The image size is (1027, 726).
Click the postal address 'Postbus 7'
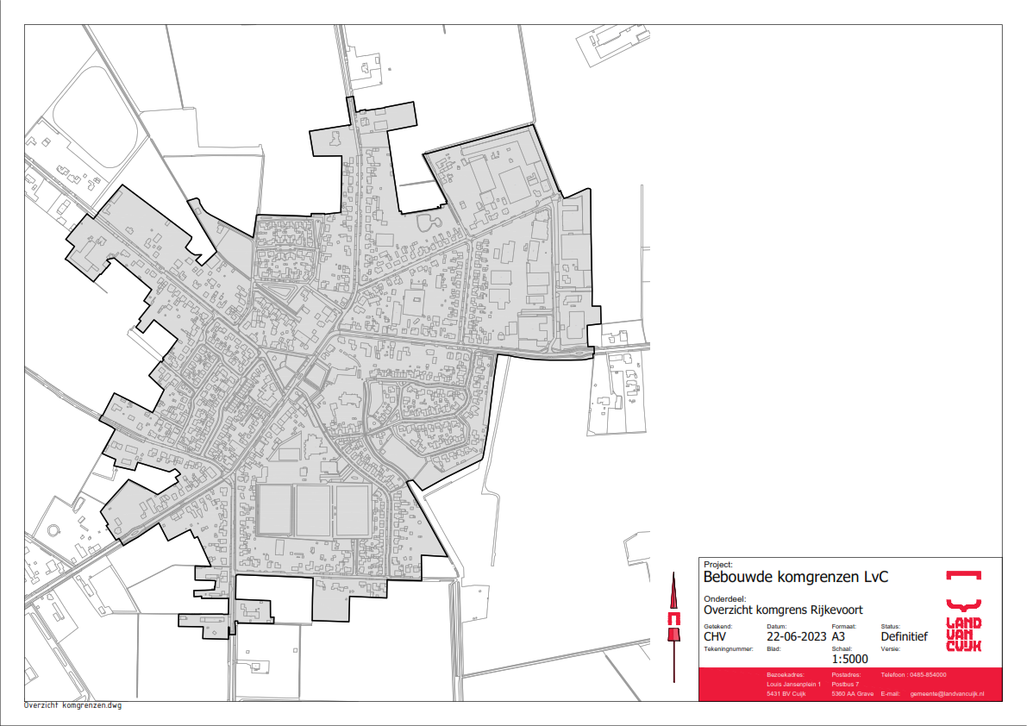coord(845,685)
